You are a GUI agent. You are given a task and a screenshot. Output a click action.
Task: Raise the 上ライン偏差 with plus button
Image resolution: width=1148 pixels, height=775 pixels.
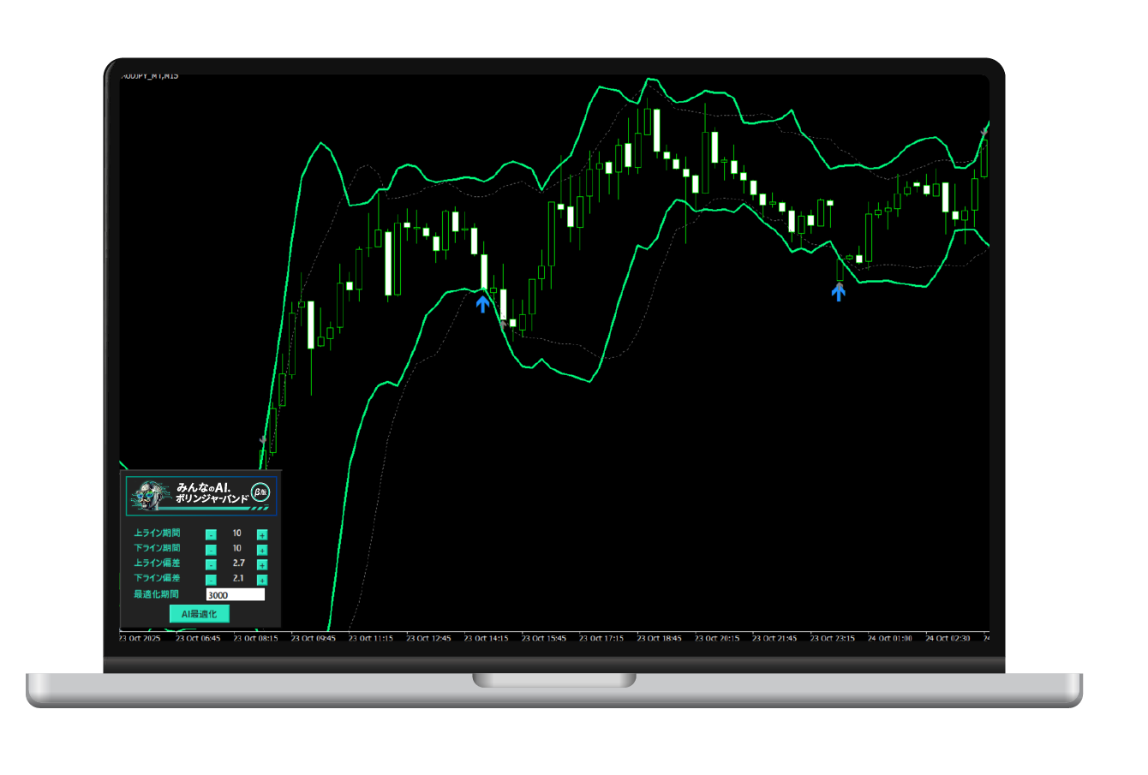pos(262,564)
